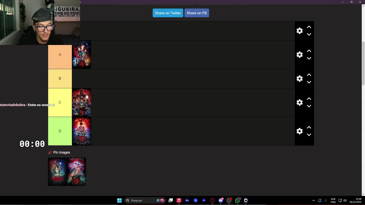Image resolution: width=365 pixels, height=205 pixels.
Task: Move tier B row down with arrow
Action: click(309, 82)
